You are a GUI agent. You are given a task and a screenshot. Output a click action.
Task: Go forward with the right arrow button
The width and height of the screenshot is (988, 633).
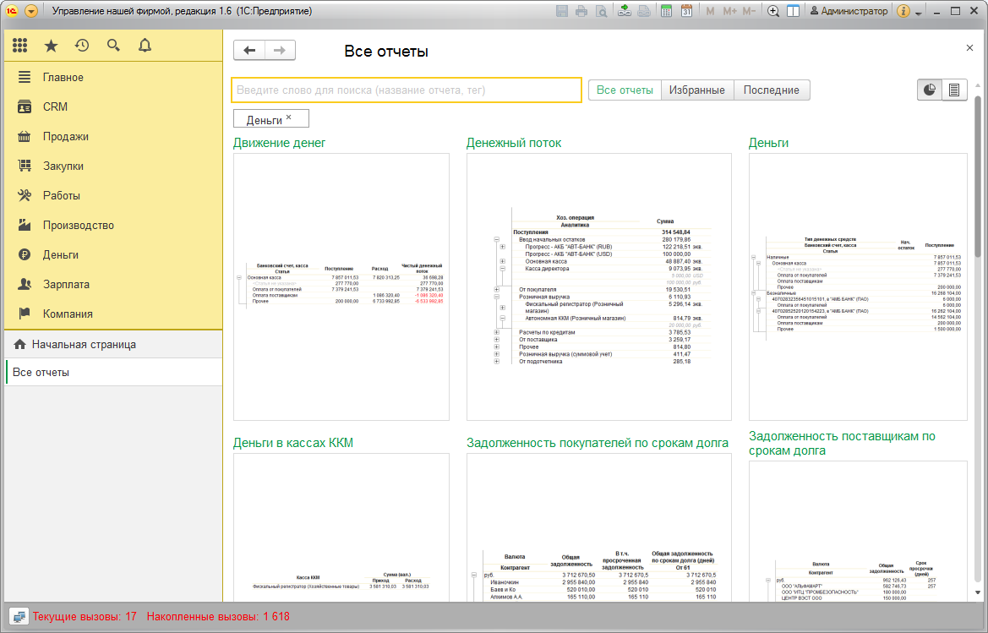coord(280,51)
